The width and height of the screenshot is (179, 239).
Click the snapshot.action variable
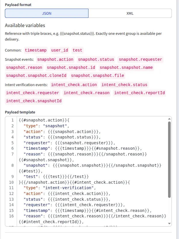[x=55, y=59]
